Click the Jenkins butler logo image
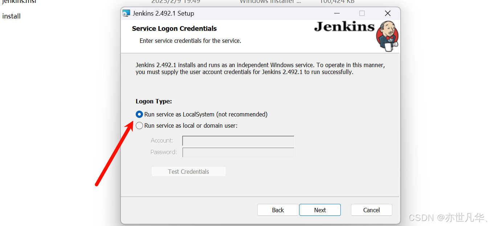The width and height of the screenshot is (495, 226). pyautogui.click(x=387, y=36)
